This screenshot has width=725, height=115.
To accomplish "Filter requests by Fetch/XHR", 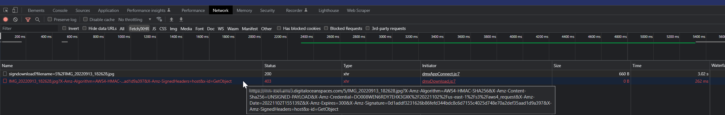I will click(139, 29).
